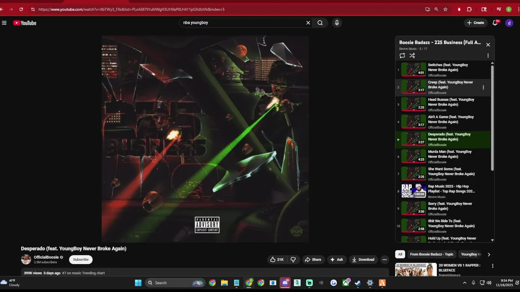Open the 20 WOMEN VS 1 RAPPER thumbnail
This screenshot has width=520, height=292.
pyautogui.click(x=416, y=270)
